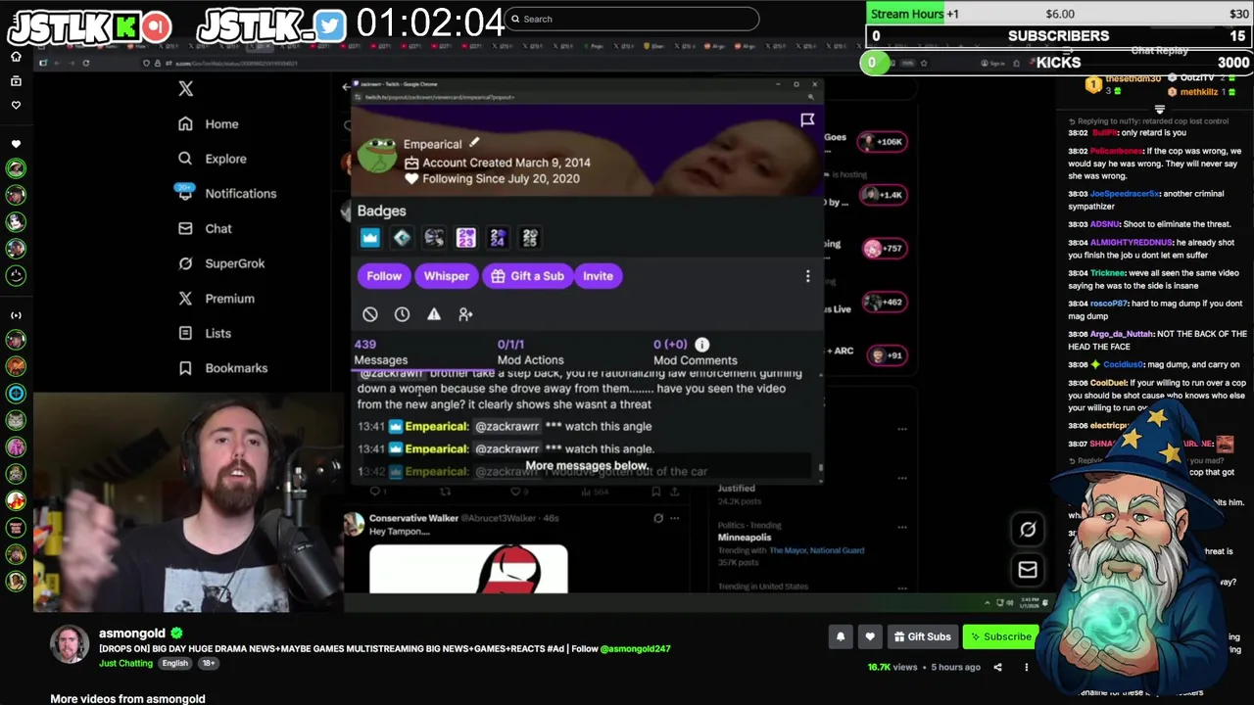Open the browse icon below Kick home
The width and height of the screenshot is (1254, 705).
pyautogui.click(x=16, y=80)
